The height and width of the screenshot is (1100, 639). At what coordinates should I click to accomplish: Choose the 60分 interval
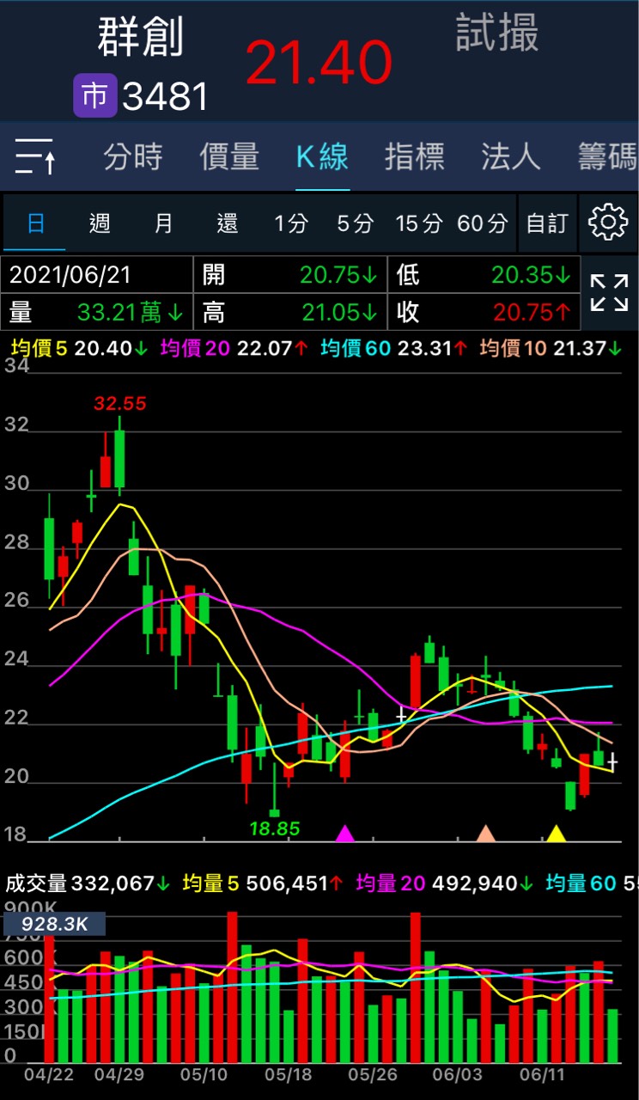(x=482, y=224)
